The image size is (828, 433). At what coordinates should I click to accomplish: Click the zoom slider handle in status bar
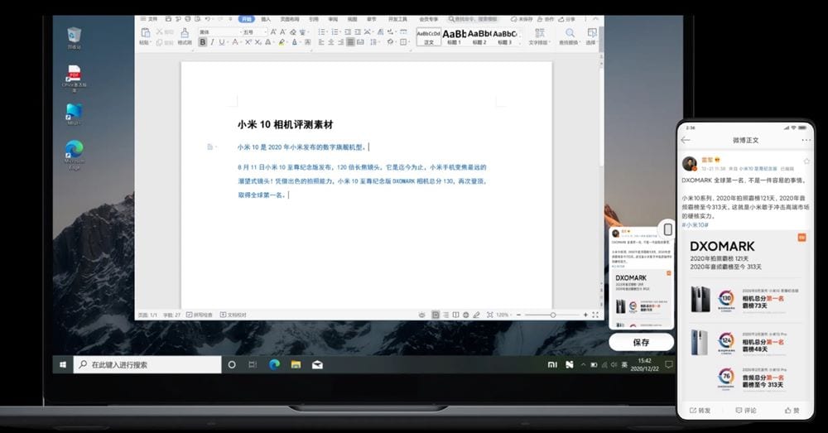pyautogui.click(x=553, y=315)
